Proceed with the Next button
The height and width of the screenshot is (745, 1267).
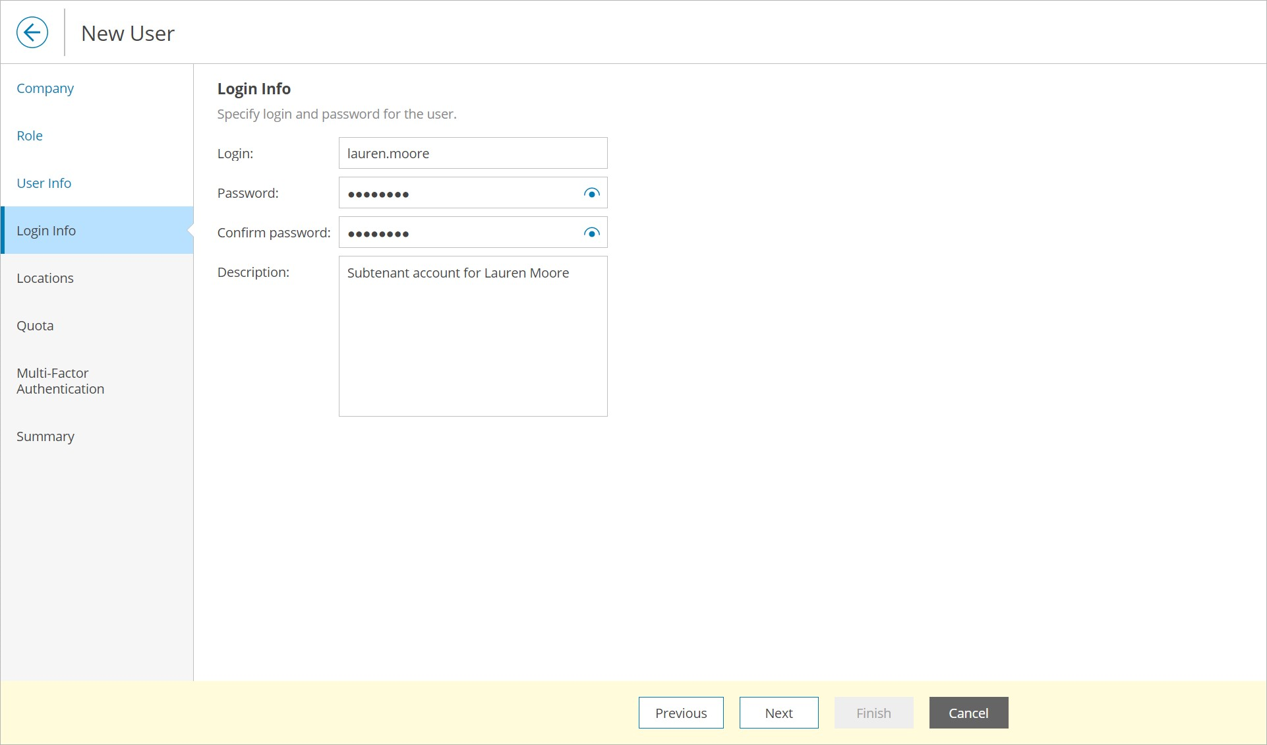pyautogui.click(x=779, y=713)
